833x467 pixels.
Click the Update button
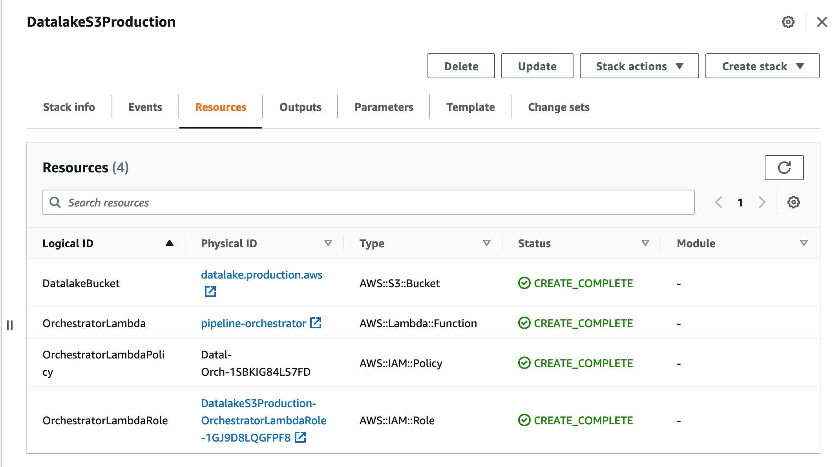click(x=537, y=66)
